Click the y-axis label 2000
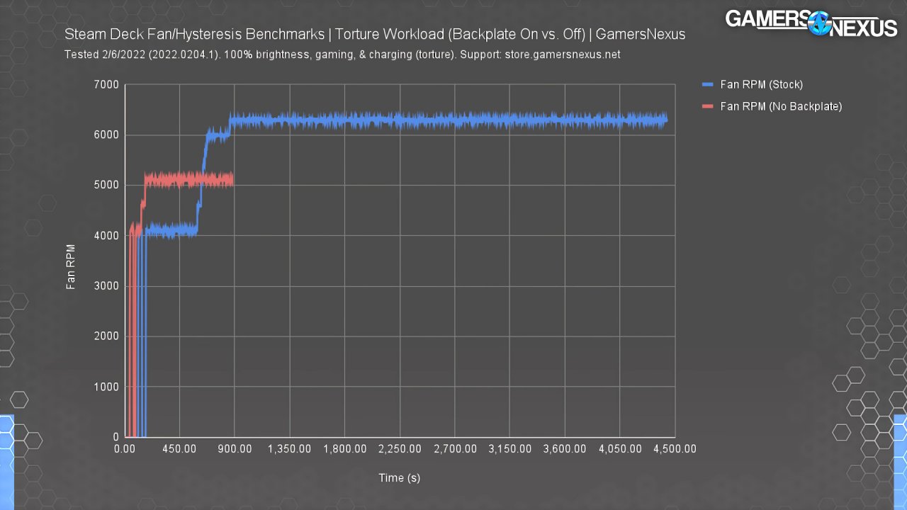Viewport: 907px width, 510px height. click(107, 336)
